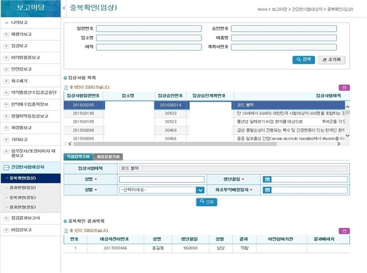Select the trial row 201500185

click(x=204, y=122)
